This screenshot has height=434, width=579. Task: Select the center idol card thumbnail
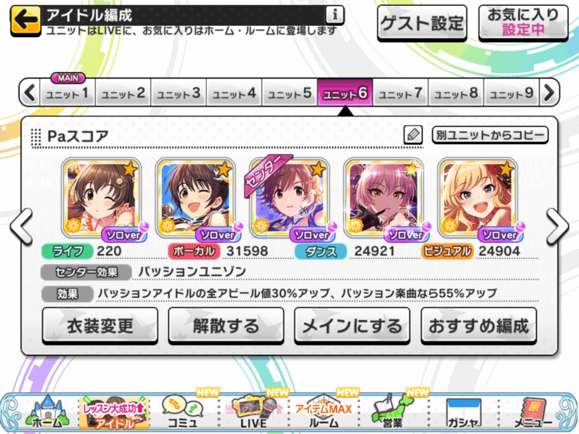pos(290,199)
